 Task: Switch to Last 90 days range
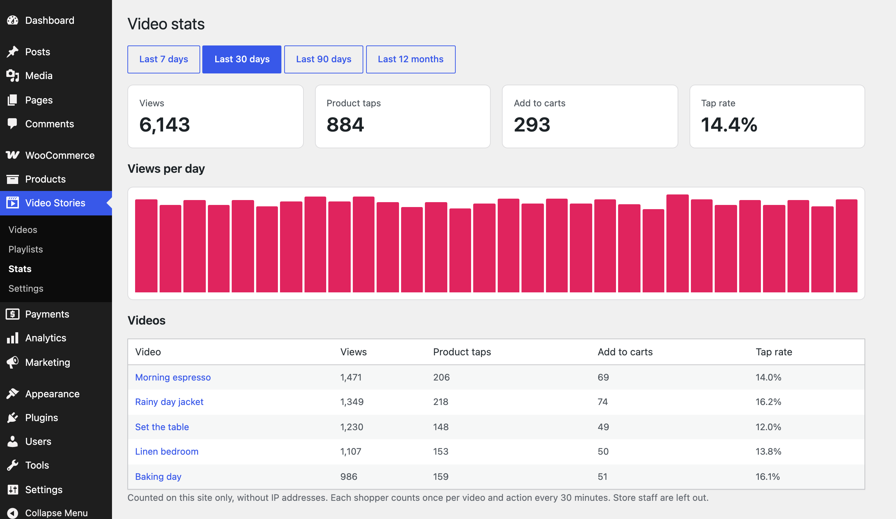point(323,59)
